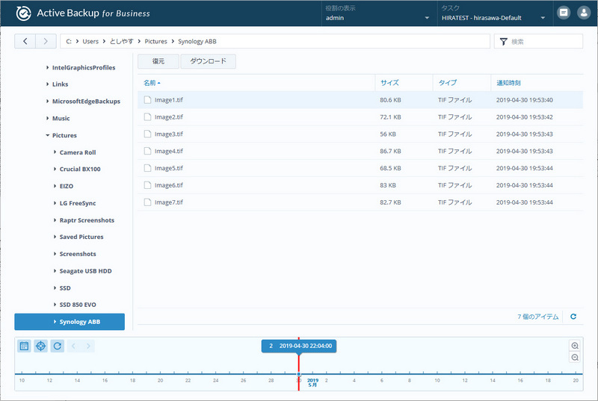Click the timeline next arrow
Viewport: 598px width, 401px height.
tap(88, 346)
